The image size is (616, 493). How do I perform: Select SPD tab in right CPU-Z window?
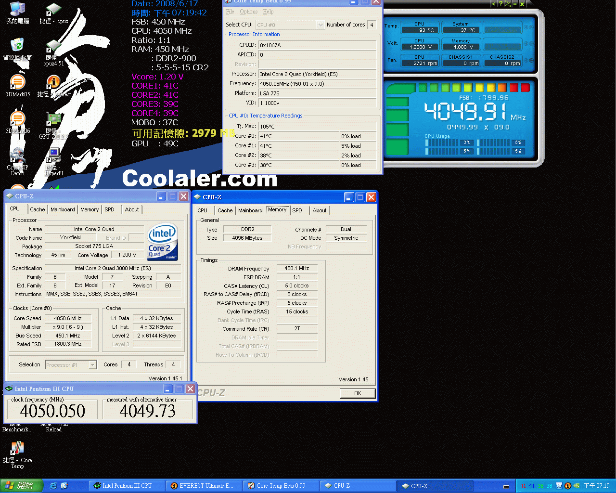[297, 210]
